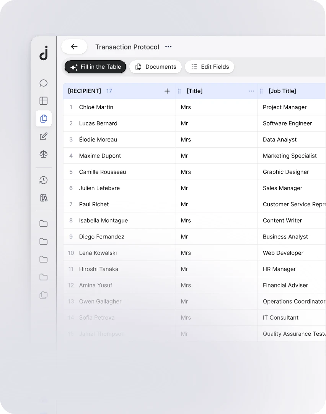The width and height of the screenshot is (326, 414).
Task: Click the Project Manager job title cell
Action: (292, 107)
